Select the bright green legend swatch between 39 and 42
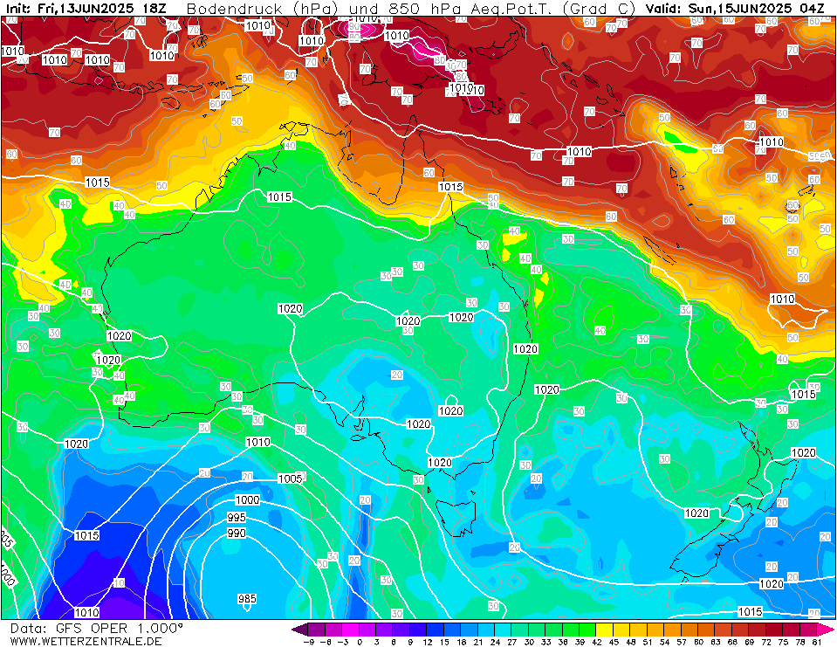 click(587, 630)
